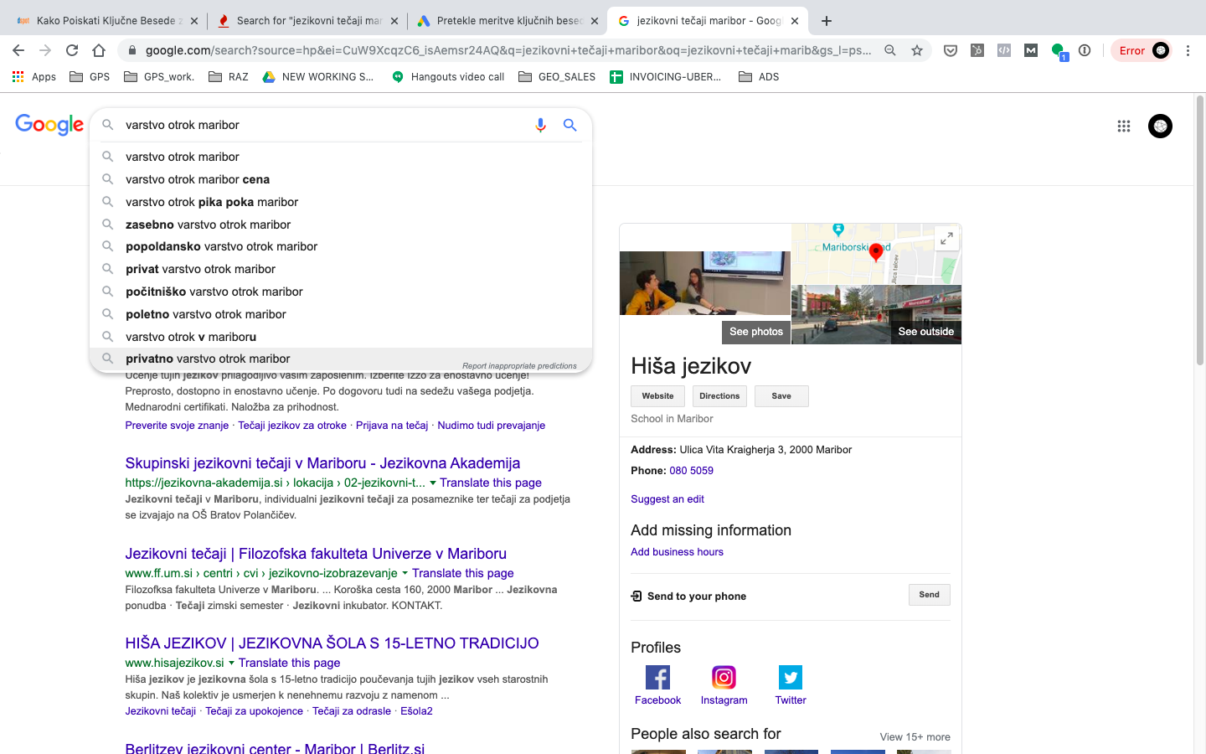Open NEW WORKING S... Drive bookmark
Viewport: 1206px width, 754px height.
[x=318, y=76]
